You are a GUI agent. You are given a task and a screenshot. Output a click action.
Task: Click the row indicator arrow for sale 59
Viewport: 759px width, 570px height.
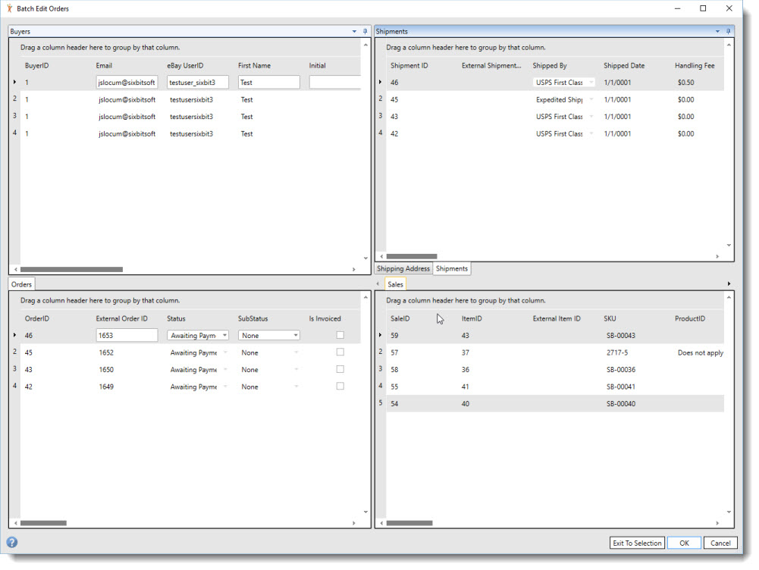380,335
